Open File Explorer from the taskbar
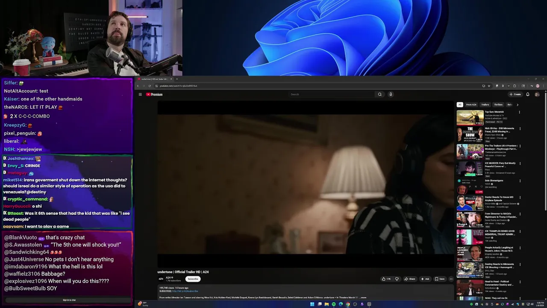Image resolution: width=547 pixels, height=308 pixels. [326, 304]
